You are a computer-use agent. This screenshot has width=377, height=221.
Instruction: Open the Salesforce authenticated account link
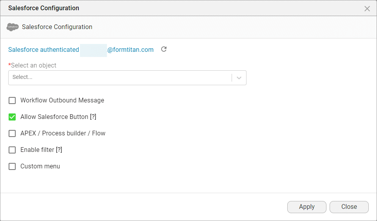coord(81,49)
